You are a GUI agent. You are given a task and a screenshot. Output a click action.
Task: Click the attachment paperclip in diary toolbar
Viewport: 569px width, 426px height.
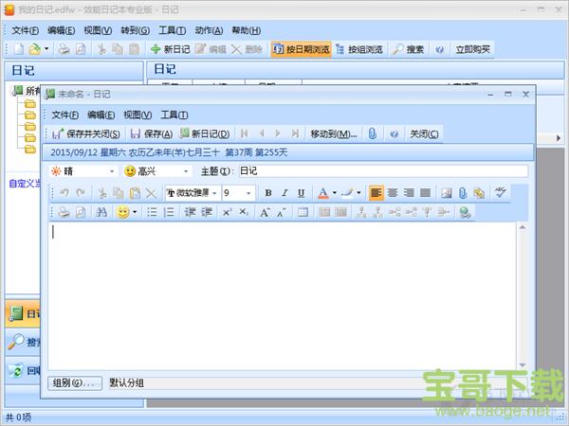[x=373, y=133]
